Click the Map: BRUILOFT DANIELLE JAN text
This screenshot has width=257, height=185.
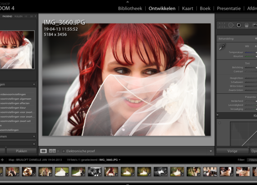point(35,160)
